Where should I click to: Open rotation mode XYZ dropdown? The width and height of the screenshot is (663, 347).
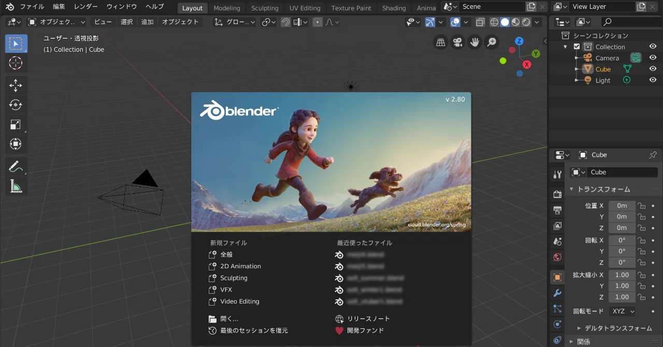click(622, 311)
